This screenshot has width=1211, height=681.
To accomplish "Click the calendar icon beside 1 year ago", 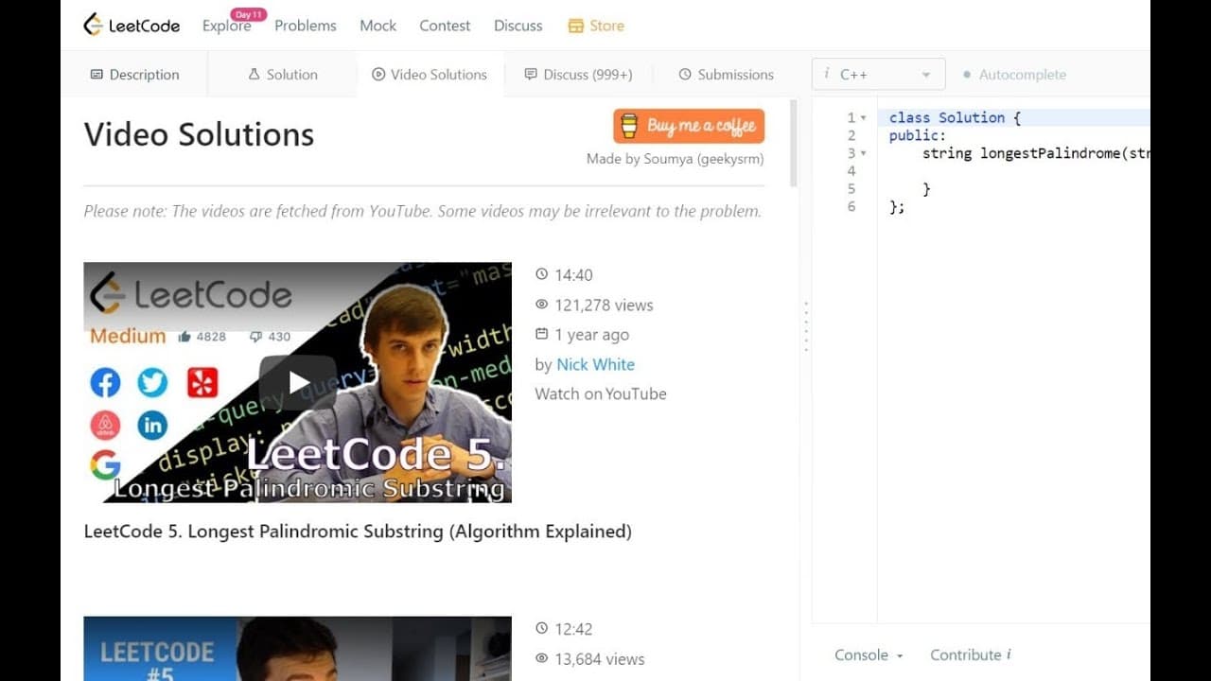I will pyautogui.click(x=541, y=334).
